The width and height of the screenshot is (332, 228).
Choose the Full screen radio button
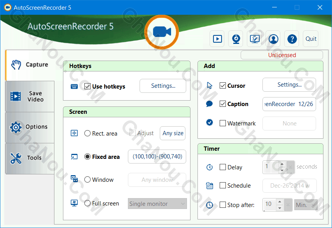[87, 203]
